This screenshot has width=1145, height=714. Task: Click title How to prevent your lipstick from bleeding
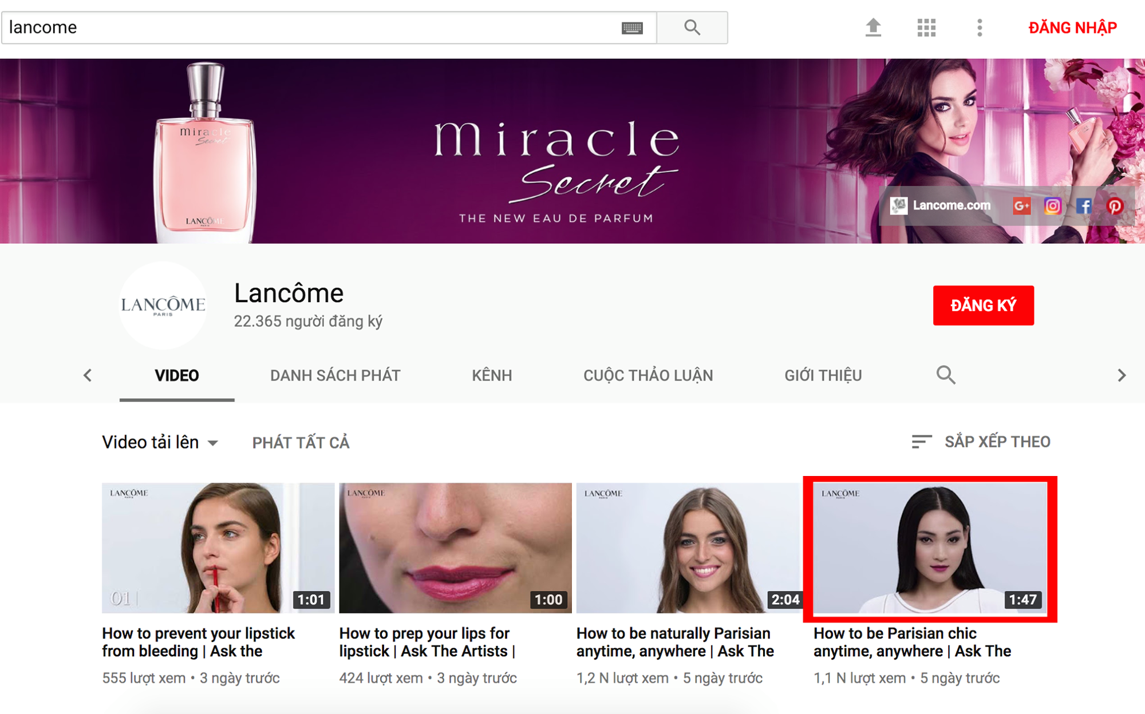(199, 642)
